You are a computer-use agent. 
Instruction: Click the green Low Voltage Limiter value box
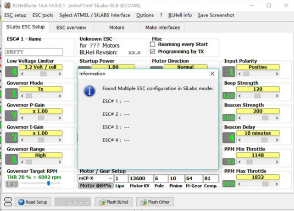pos(12,72)
